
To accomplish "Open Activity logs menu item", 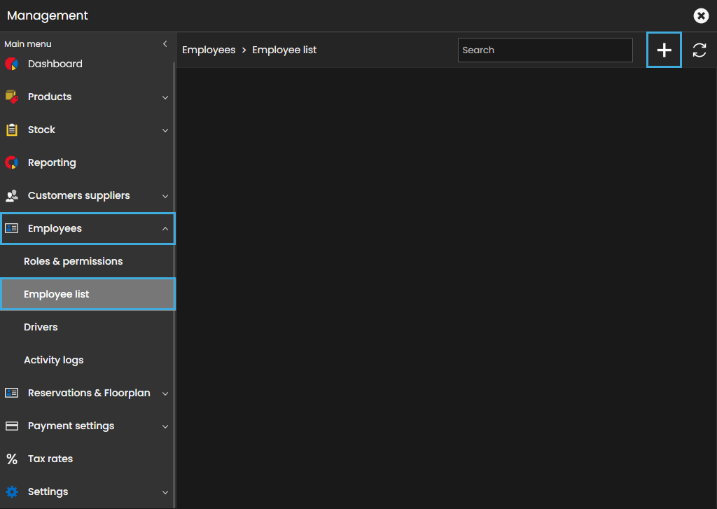I will click(x=53, y=360).
